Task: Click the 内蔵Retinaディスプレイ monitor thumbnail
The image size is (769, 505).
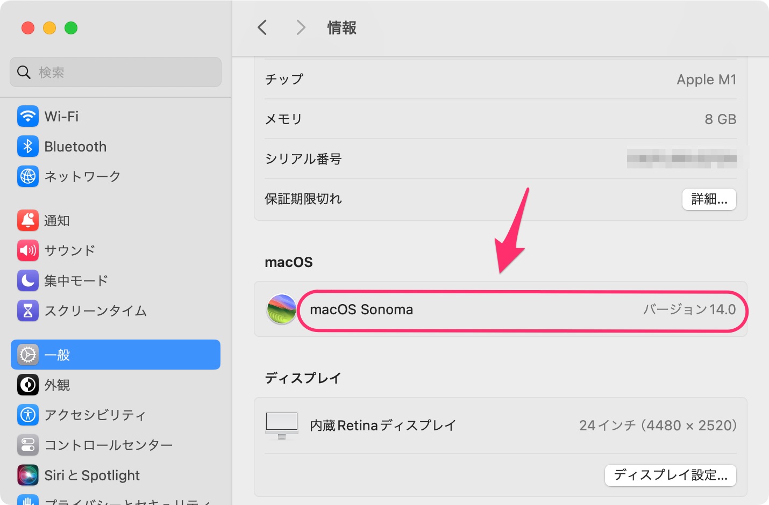Action: click(x=282, y=425)
